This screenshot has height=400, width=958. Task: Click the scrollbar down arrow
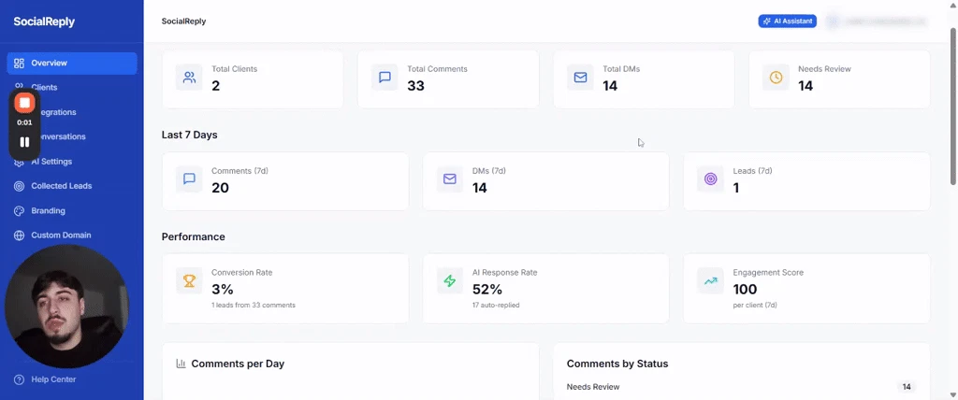953,395
